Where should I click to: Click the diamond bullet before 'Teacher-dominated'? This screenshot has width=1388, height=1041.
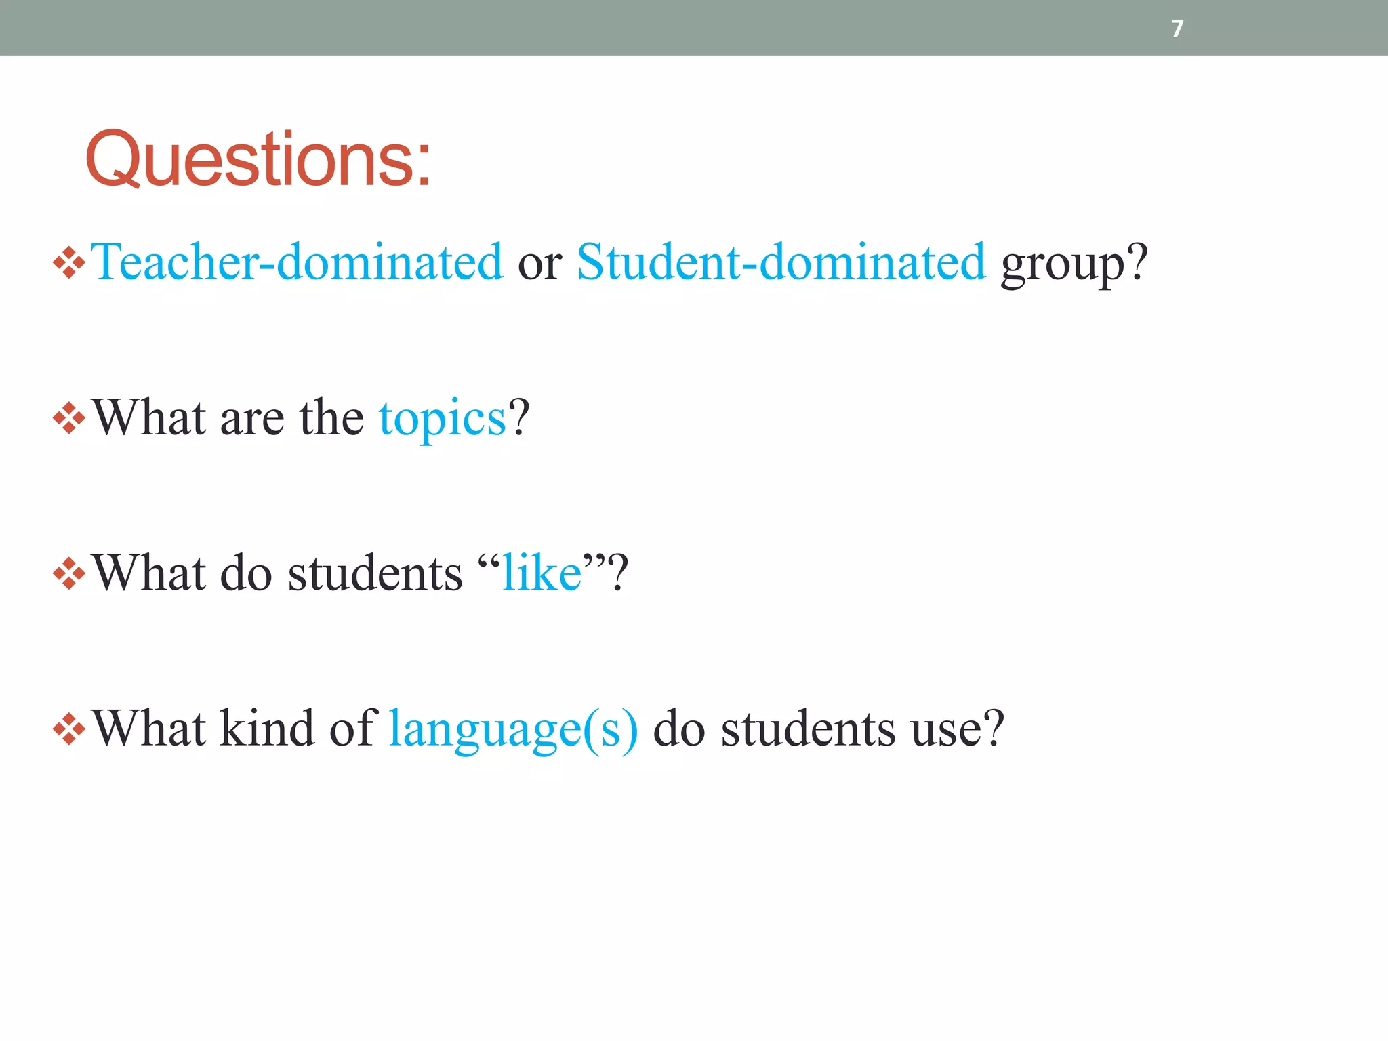pos(69,263)
